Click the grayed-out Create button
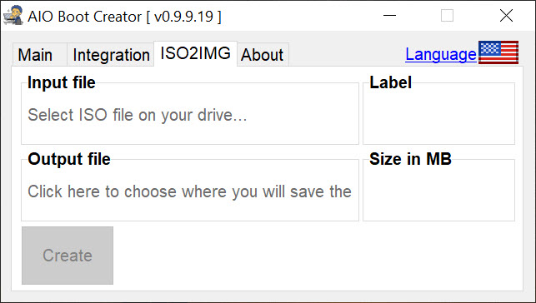Image resolution: width=536 pixels, height=303 pixels. click(68, 256)
